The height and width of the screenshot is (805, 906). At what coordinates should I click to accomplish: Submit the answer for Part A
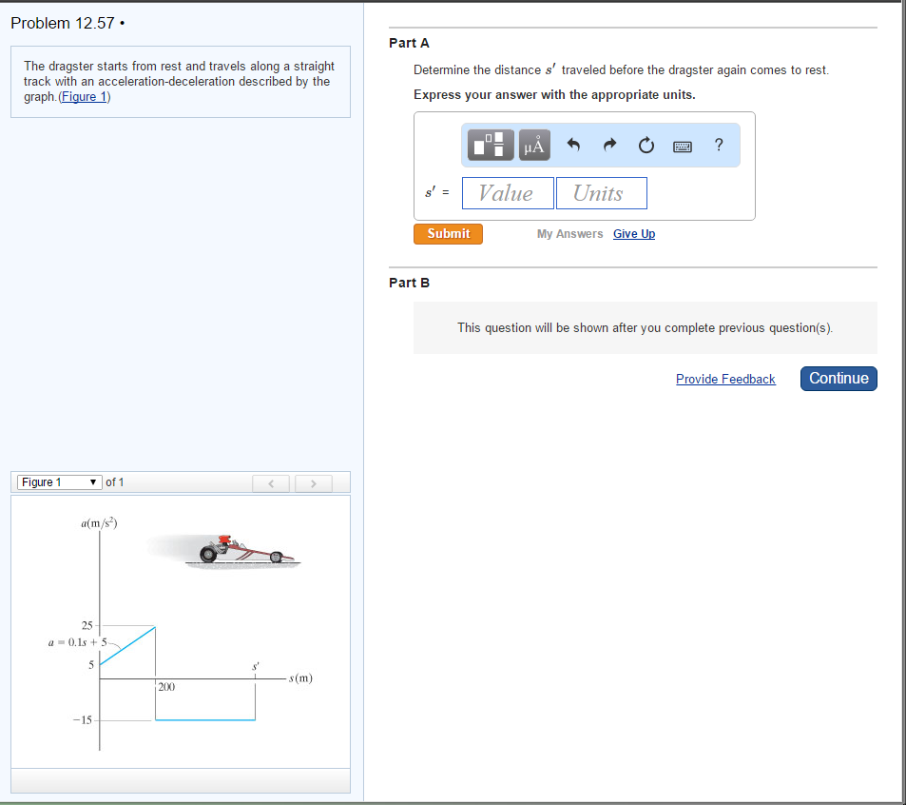pos(448,233)
